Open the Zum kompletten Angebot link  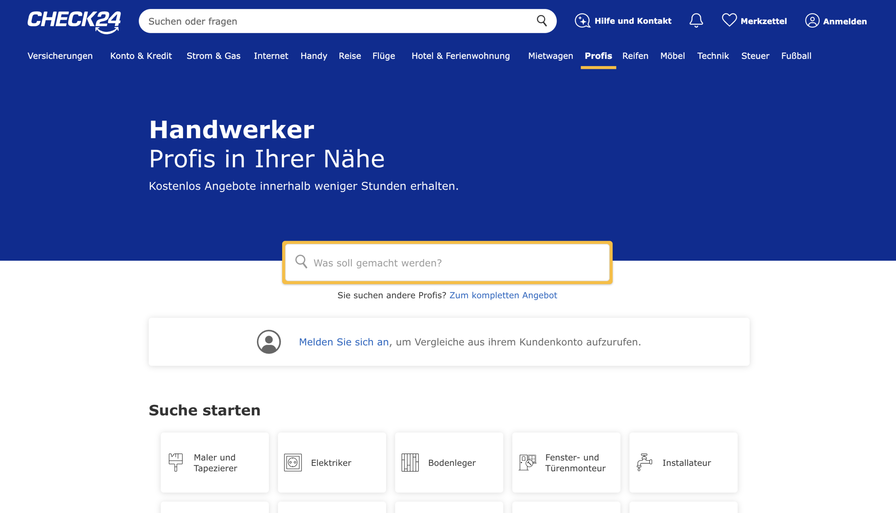pyautogui.click(x=503, y=295)
